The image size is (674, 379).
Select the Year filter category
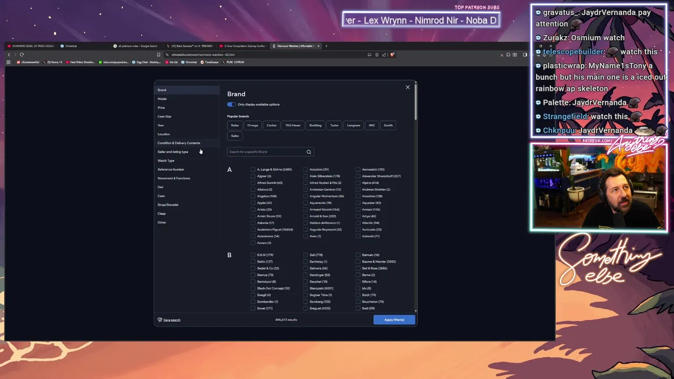click(187, 125)
